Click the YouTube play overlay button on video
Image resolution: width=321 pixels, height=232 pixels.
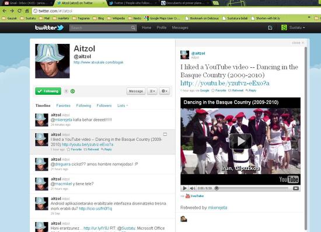pyautogui.click(x=240, y=141)
